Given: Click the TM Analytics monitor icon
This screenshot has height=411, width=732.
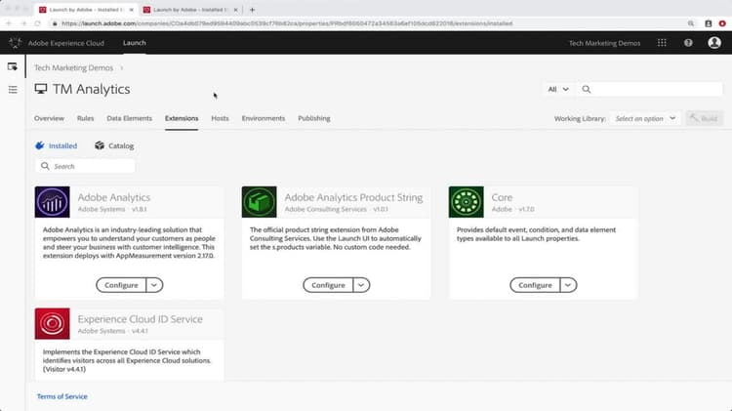Looking at the screenshot, I should point(41,89).
